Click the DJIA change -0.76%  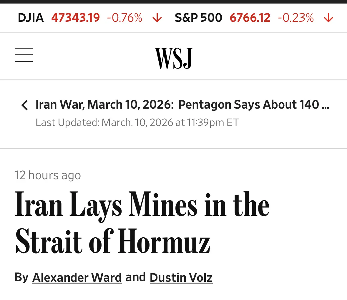[x=124, y=18]
